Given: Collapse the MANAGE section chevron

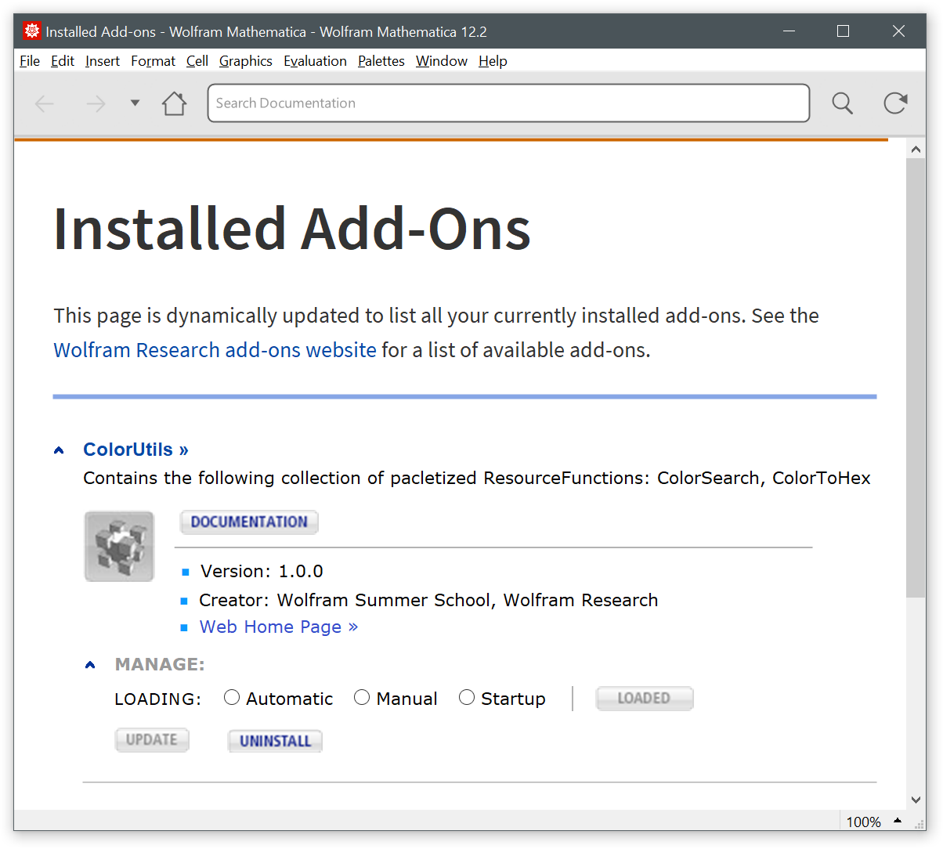Looking at the screenshot, I should click(x=90, y=665).
